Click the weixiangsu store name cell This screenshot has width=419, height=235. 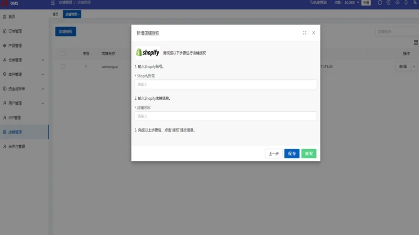click(x=109, y=67)
